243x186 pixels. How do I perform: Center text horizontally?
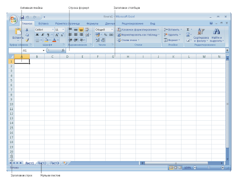(75, 35)
